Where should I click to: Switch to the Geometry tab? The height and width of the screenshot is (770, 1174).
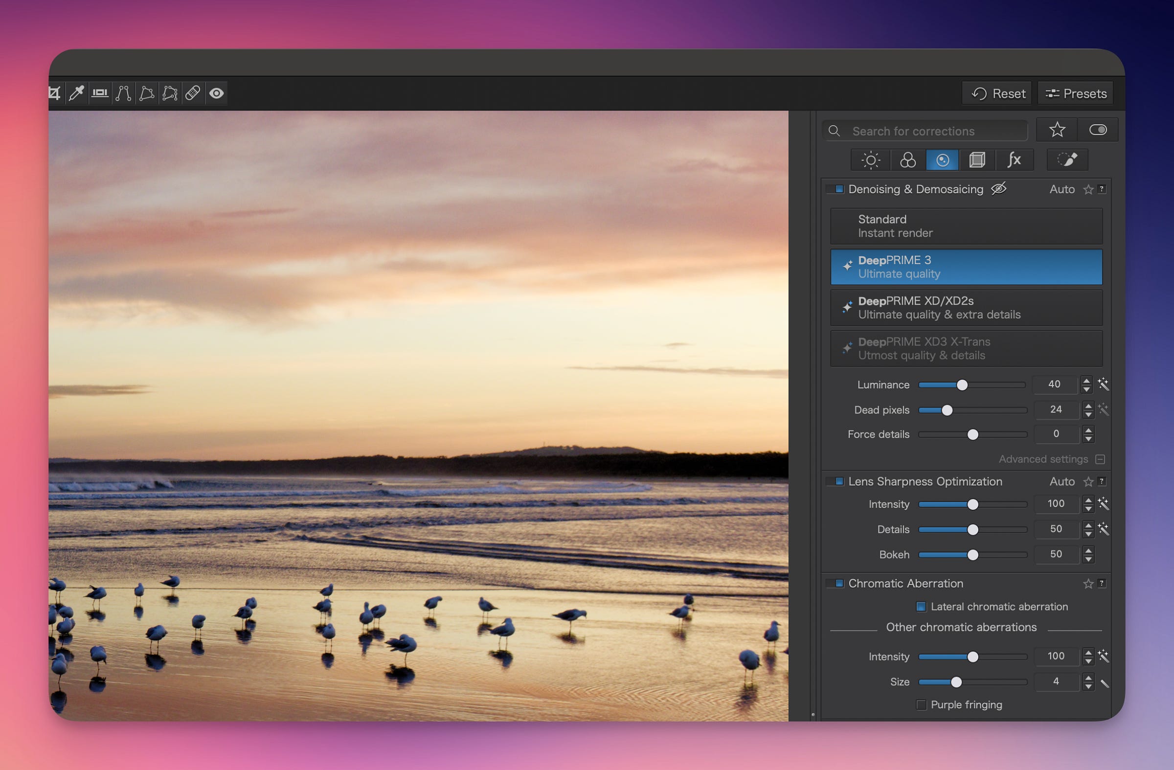(977, 160)
